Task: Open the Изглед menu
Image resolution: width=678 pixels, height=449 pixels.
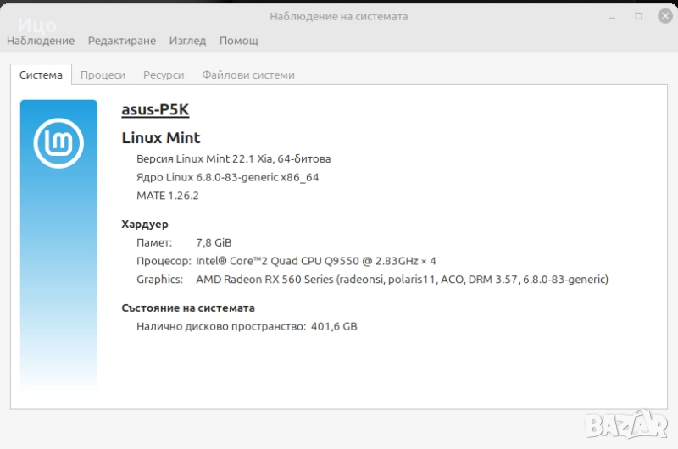Action: click(187, 41)
